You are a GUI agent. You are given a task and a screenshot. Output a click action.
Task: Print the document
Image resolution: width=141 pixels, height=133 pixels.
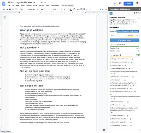pos(10,9)
